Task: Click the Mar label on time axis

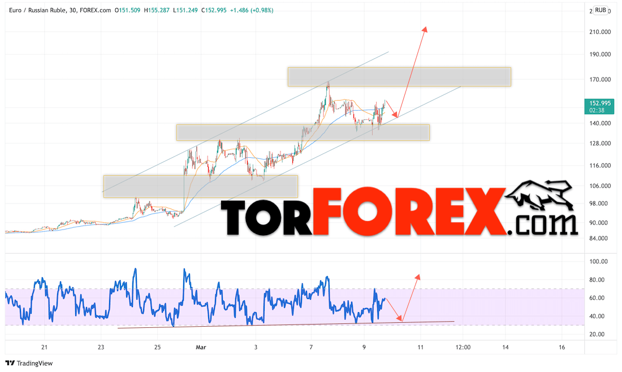Action: click(201, 347)
